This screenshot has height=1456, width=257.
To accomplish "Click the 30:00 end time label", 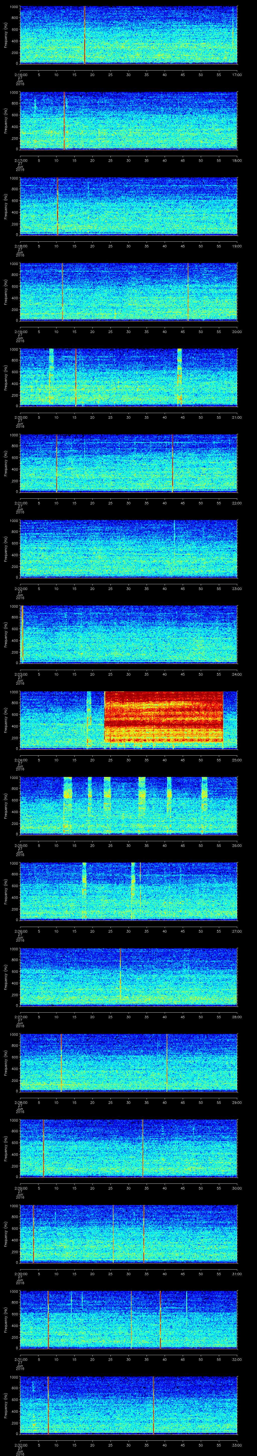I will 237,1188.
